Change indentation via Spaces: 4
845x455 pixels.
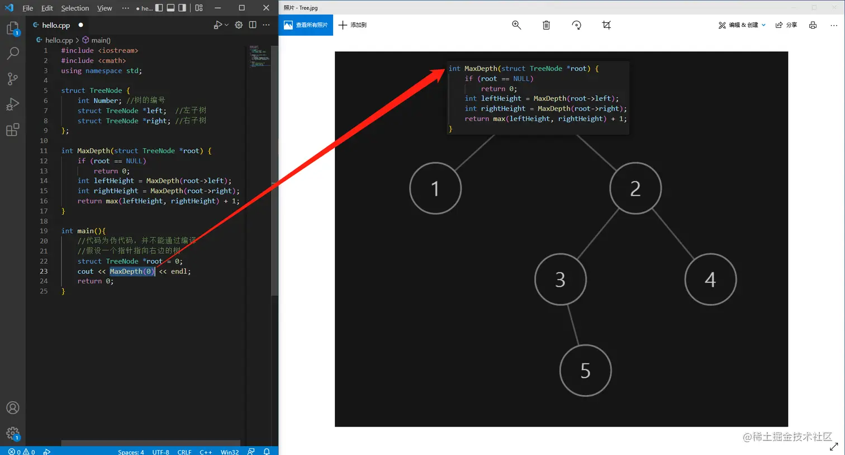131,452
